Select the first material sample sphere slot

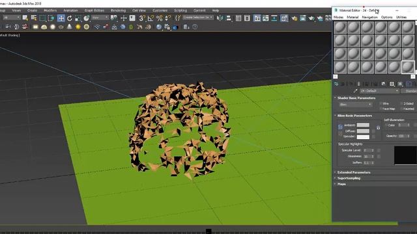[340, 27]
